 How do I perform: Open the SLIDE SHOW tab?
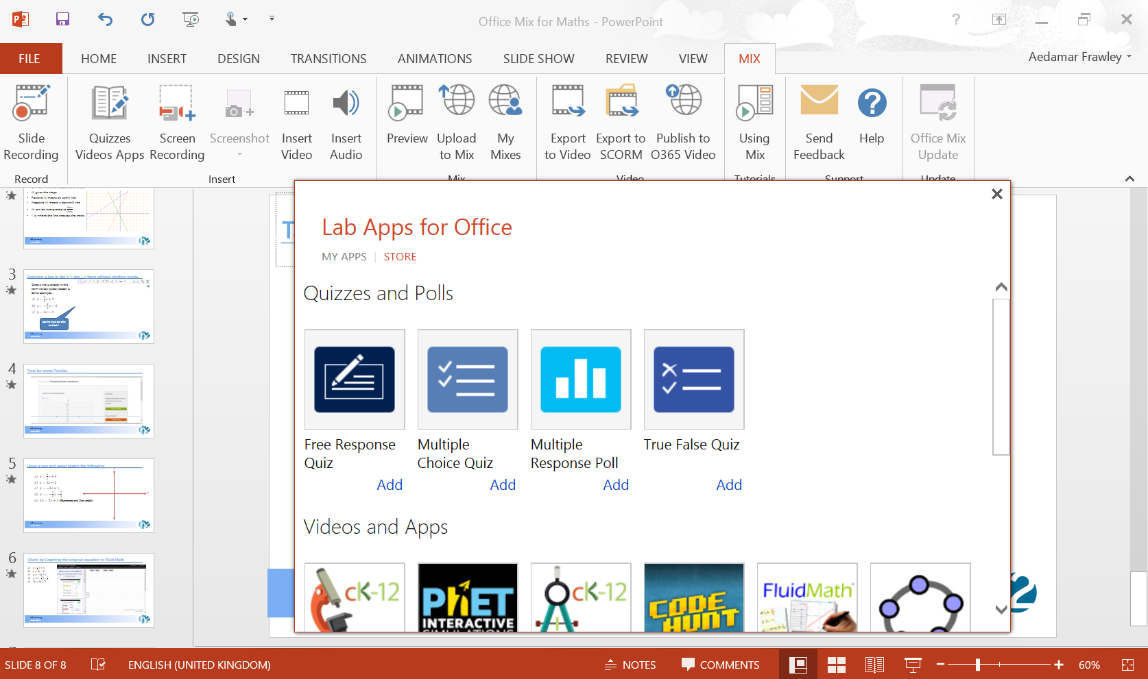(x=539, y=59)
